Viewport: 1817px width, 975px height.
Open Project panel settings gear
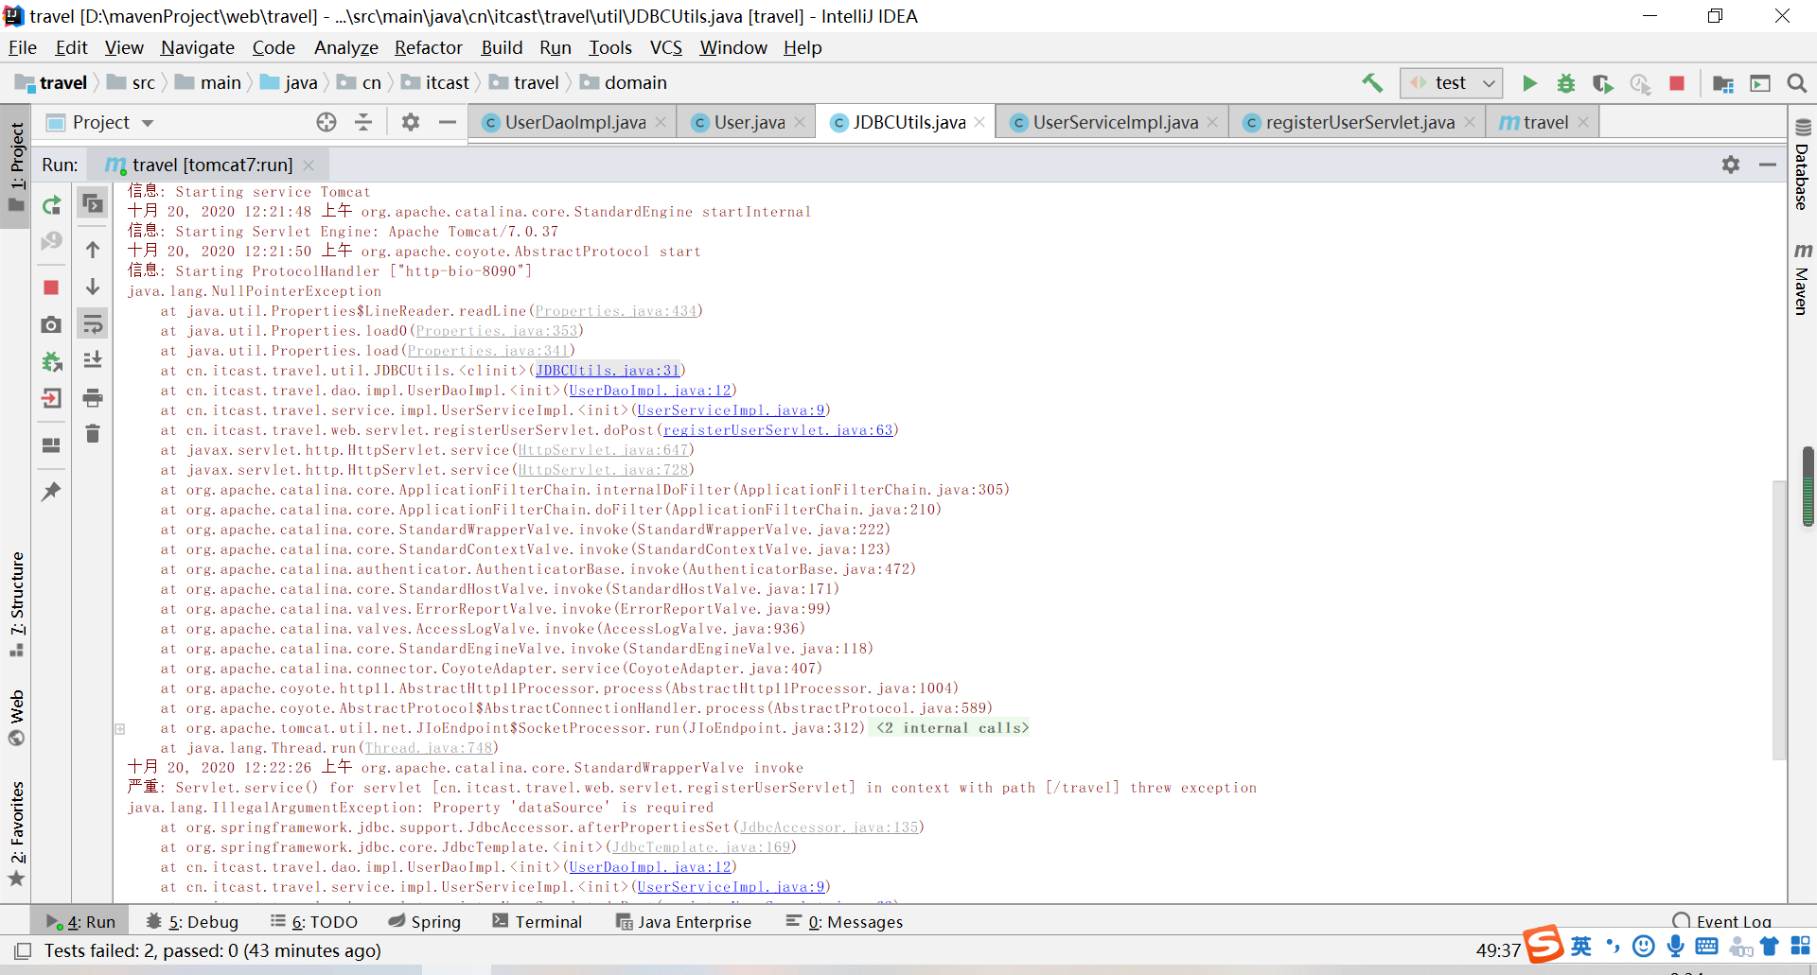tap(411, 122)
